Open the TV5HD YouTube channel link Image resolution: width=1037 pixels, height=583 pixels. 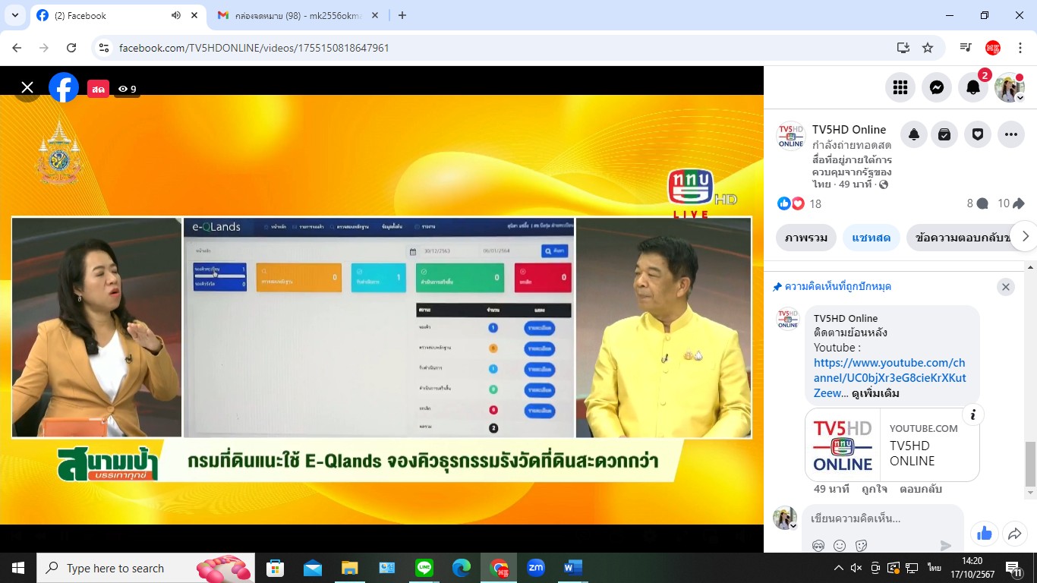click(x=890, y=370)
